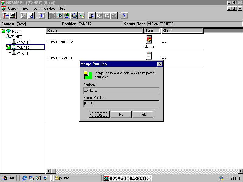Switch to the Winnt taskbar window
Viewport: 243px width, 182px height.
click(x=77, y=178)
